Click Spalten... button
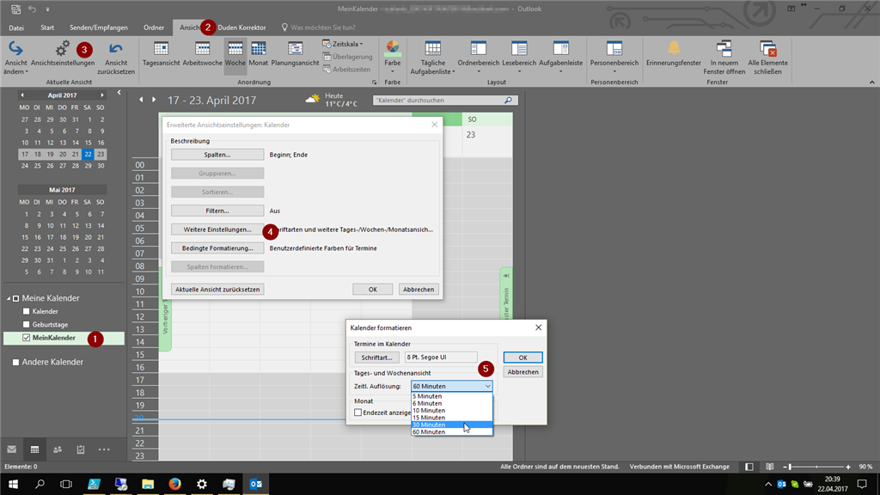The image size is (880, 495). pyautogui.click(x=217, y=155)
